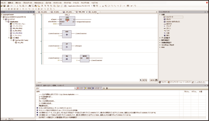Toggle the 4 メッセージ message filter

click(x=97, y=88)
